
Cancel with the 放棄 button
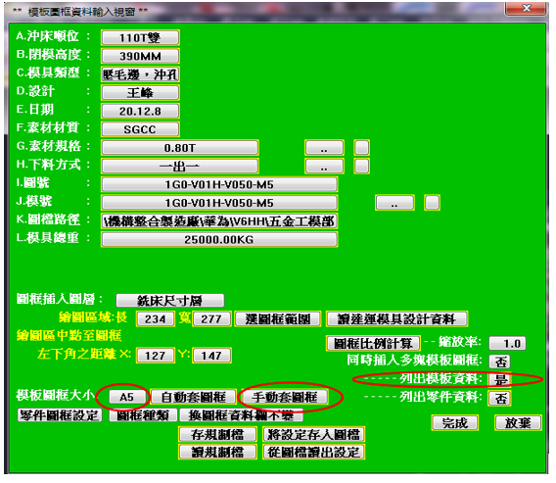(518, 423)
